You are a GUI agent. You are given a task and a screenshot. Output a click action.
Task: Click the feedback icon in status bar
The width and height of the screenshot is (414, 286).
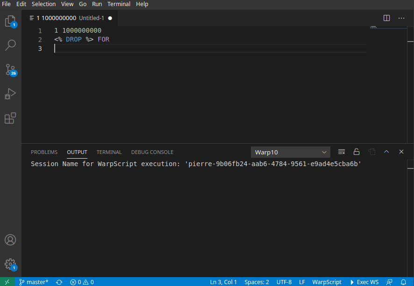(x=389, y=282)
